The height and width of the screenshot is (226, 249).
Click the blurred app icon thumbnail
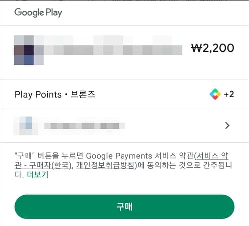coord(29,50)
